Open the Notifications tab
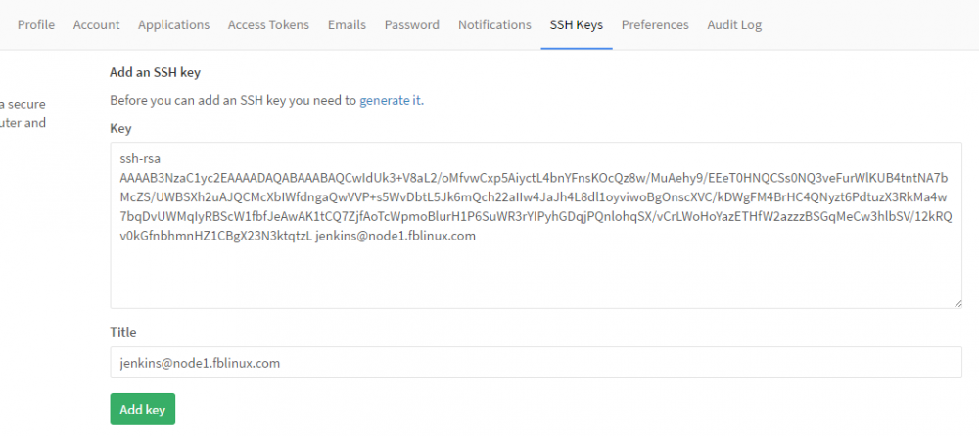The width and height of the screenshot is (979, 436). (494, 24)
